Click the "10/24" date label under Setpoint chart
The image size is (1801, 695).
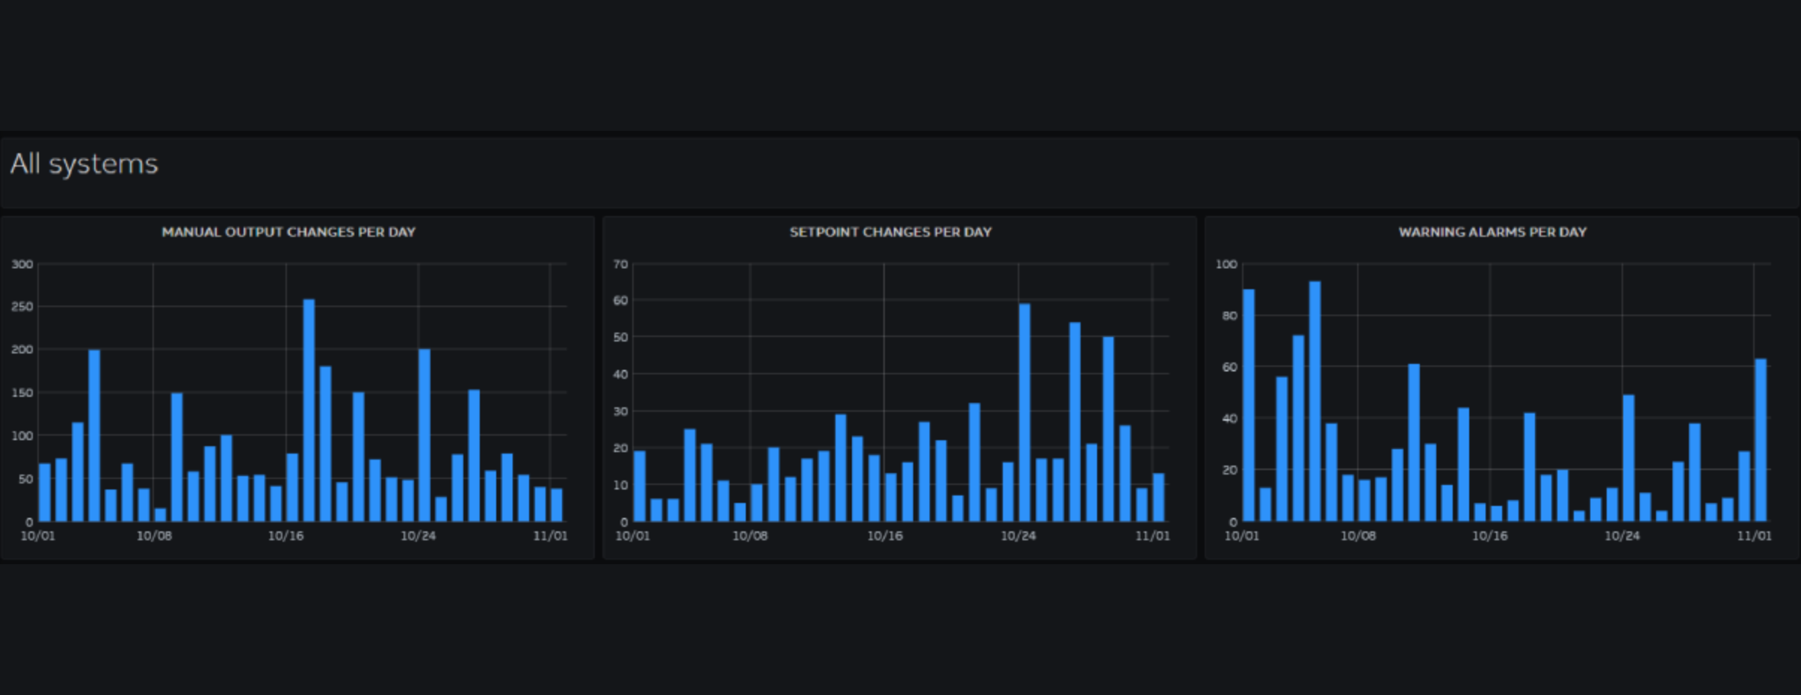[x=1019, y=536]
